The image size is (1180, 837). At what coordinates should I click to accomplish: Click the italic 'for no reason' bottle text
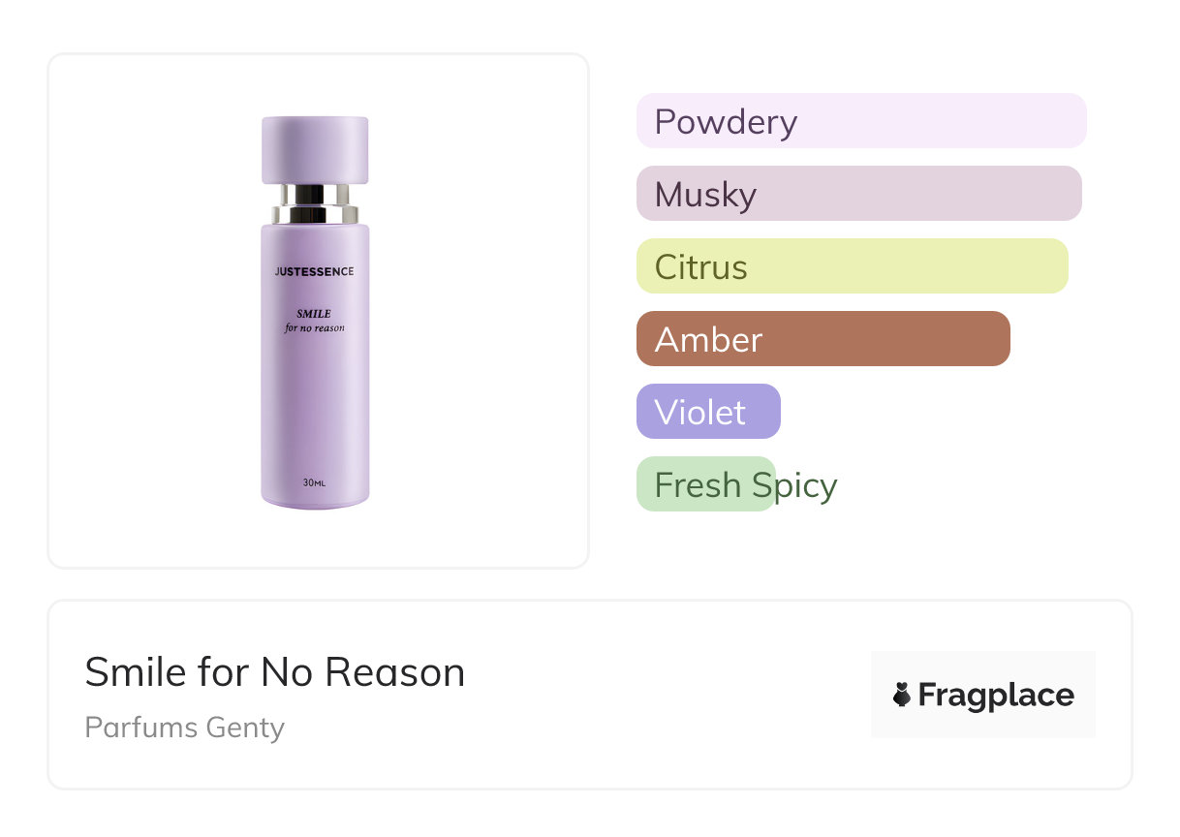pyautogui.click(x=314, y=327)
